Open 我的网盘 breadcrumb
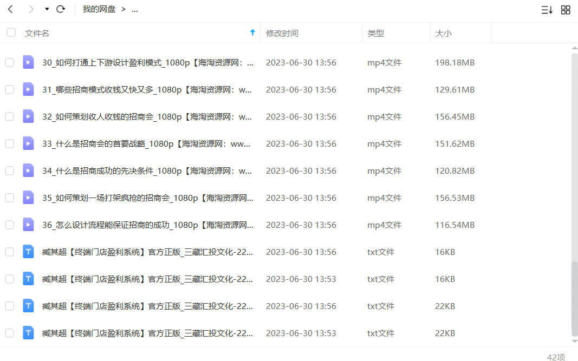Screen dimensions: 578x361 (x=99, y=9)
